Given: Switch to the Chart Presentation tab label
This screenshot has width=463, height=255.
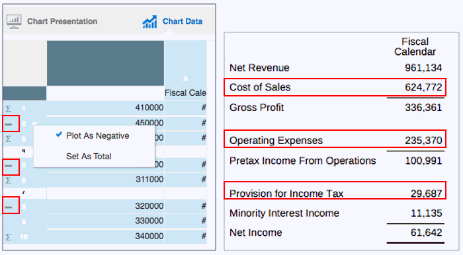Looking at the screenshot, I should pos(62,21).
